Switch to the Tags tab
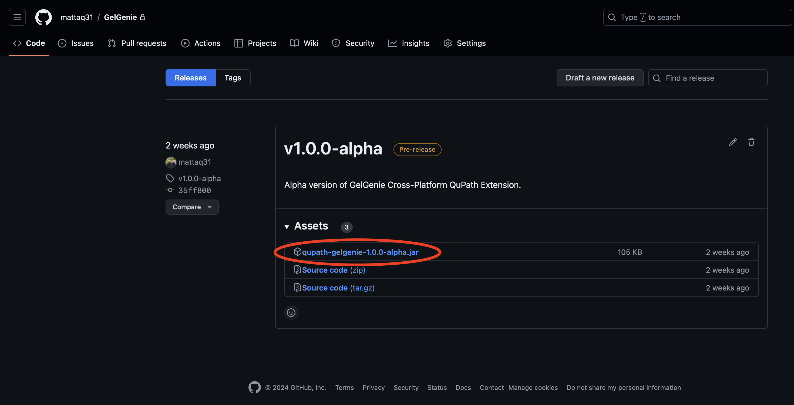 coord(233,77)
